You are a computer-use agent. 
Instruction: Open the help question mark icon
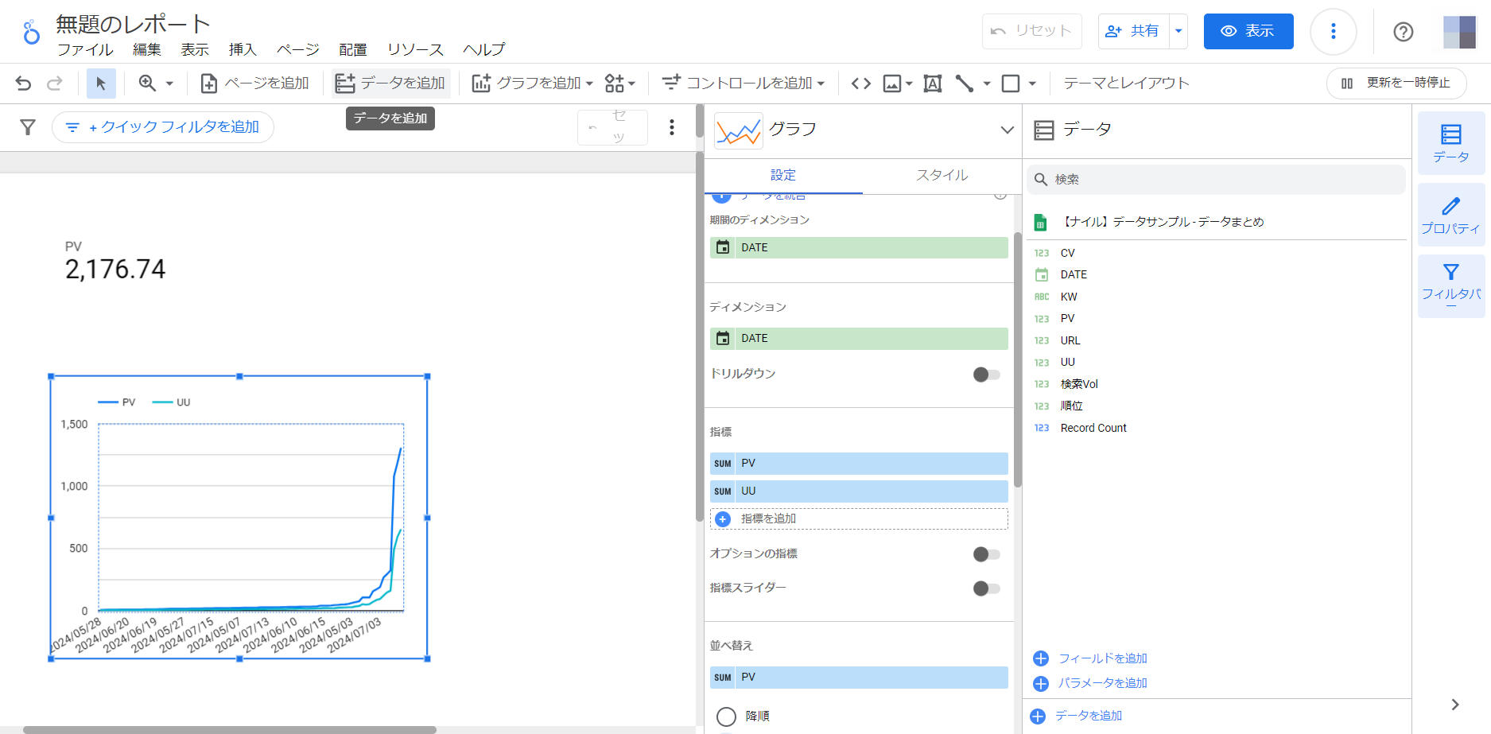point(1404,32)
